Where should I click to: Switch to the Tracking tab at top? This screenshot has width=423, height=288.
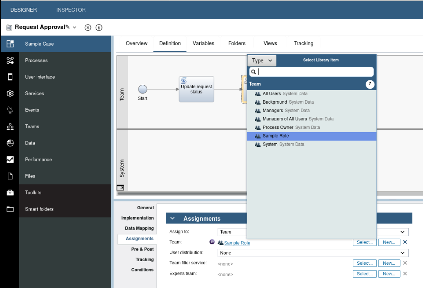point(304,43)
